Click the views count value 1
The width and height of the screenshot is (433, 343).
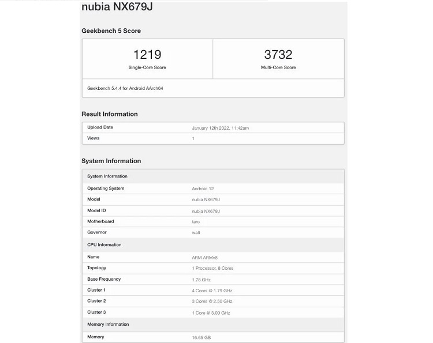193,138
